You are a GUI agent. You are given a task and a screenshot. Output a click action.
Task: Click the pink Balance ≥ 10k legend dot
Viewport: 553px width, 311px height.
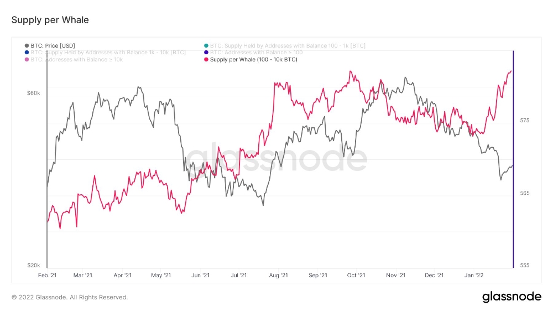(x=27, y=60)
